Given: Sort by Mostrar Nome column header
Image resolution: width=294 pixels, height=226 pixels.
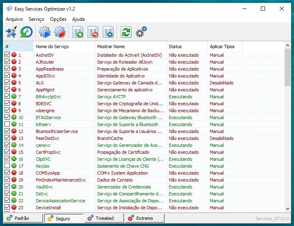Looking at the screenshot, I should pos(131,47).
